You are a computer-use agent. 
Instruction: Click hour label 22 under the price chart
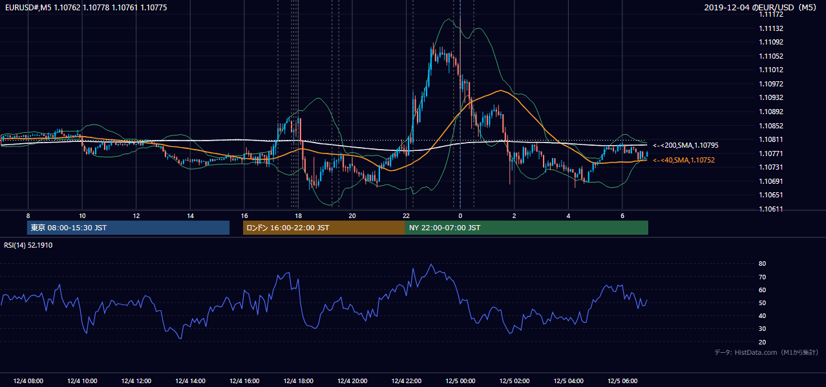406,215
